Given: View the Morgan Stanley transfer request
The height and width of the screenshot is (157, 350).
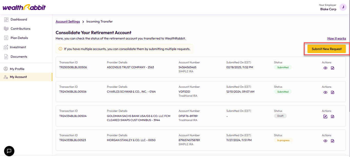Looking at the screenshot, I should tap(325, 141).
